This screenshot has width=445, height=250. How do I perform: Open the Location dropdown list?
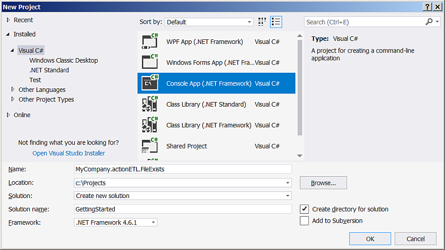tap(288, 183)
